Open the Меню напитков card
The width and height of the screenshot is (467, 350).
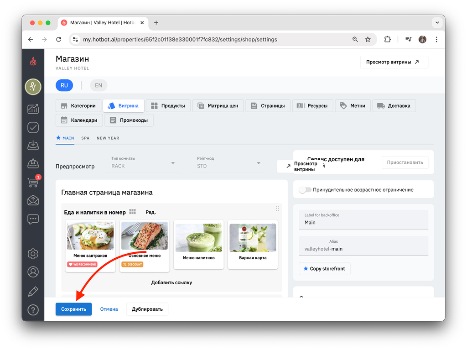click(199, 245)
